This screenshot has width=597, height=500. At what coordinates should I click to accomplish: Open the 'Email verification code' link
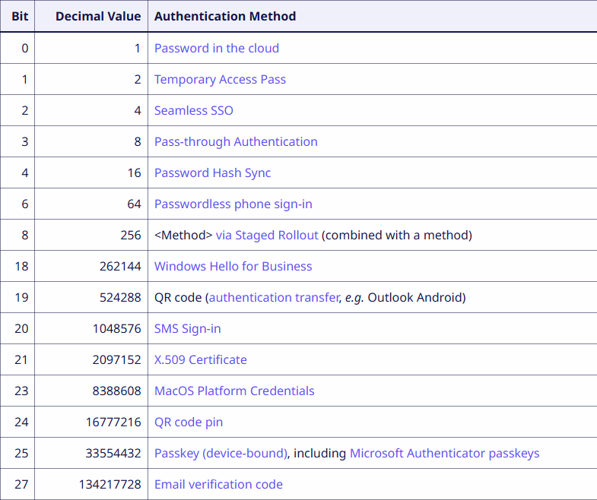pyautogui.click(x=218, y=485)
